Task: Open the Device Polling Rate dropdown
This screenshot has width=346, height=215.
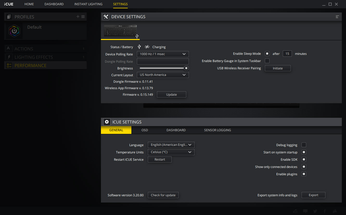Action: [163, 54]
